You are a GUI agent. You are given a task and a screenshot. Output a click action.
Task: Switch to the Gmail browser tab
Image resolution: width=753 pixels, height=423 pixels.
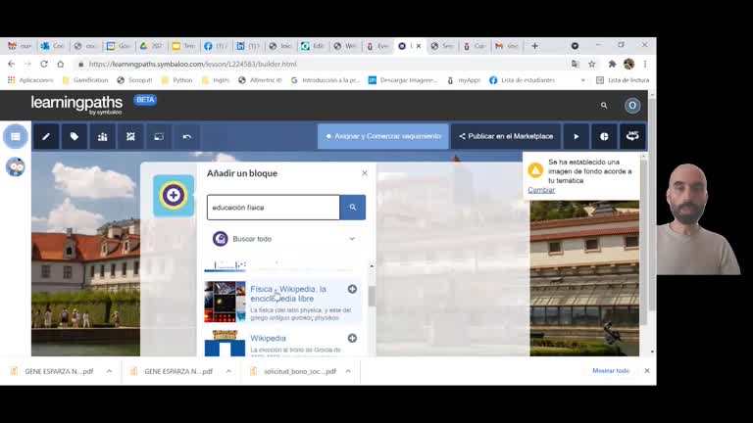click(x=507, y=46)
